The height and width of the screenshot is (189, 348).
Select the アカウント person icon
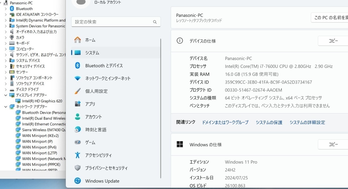tap(78, 117)
